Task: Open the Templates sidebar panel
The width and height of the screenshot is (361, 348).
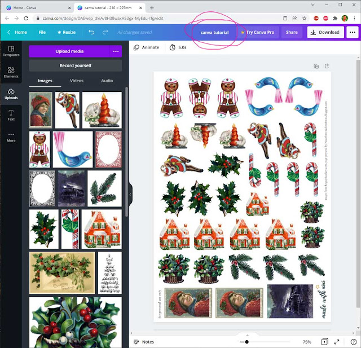Action: pyautogui.click(x=11, y=51)
